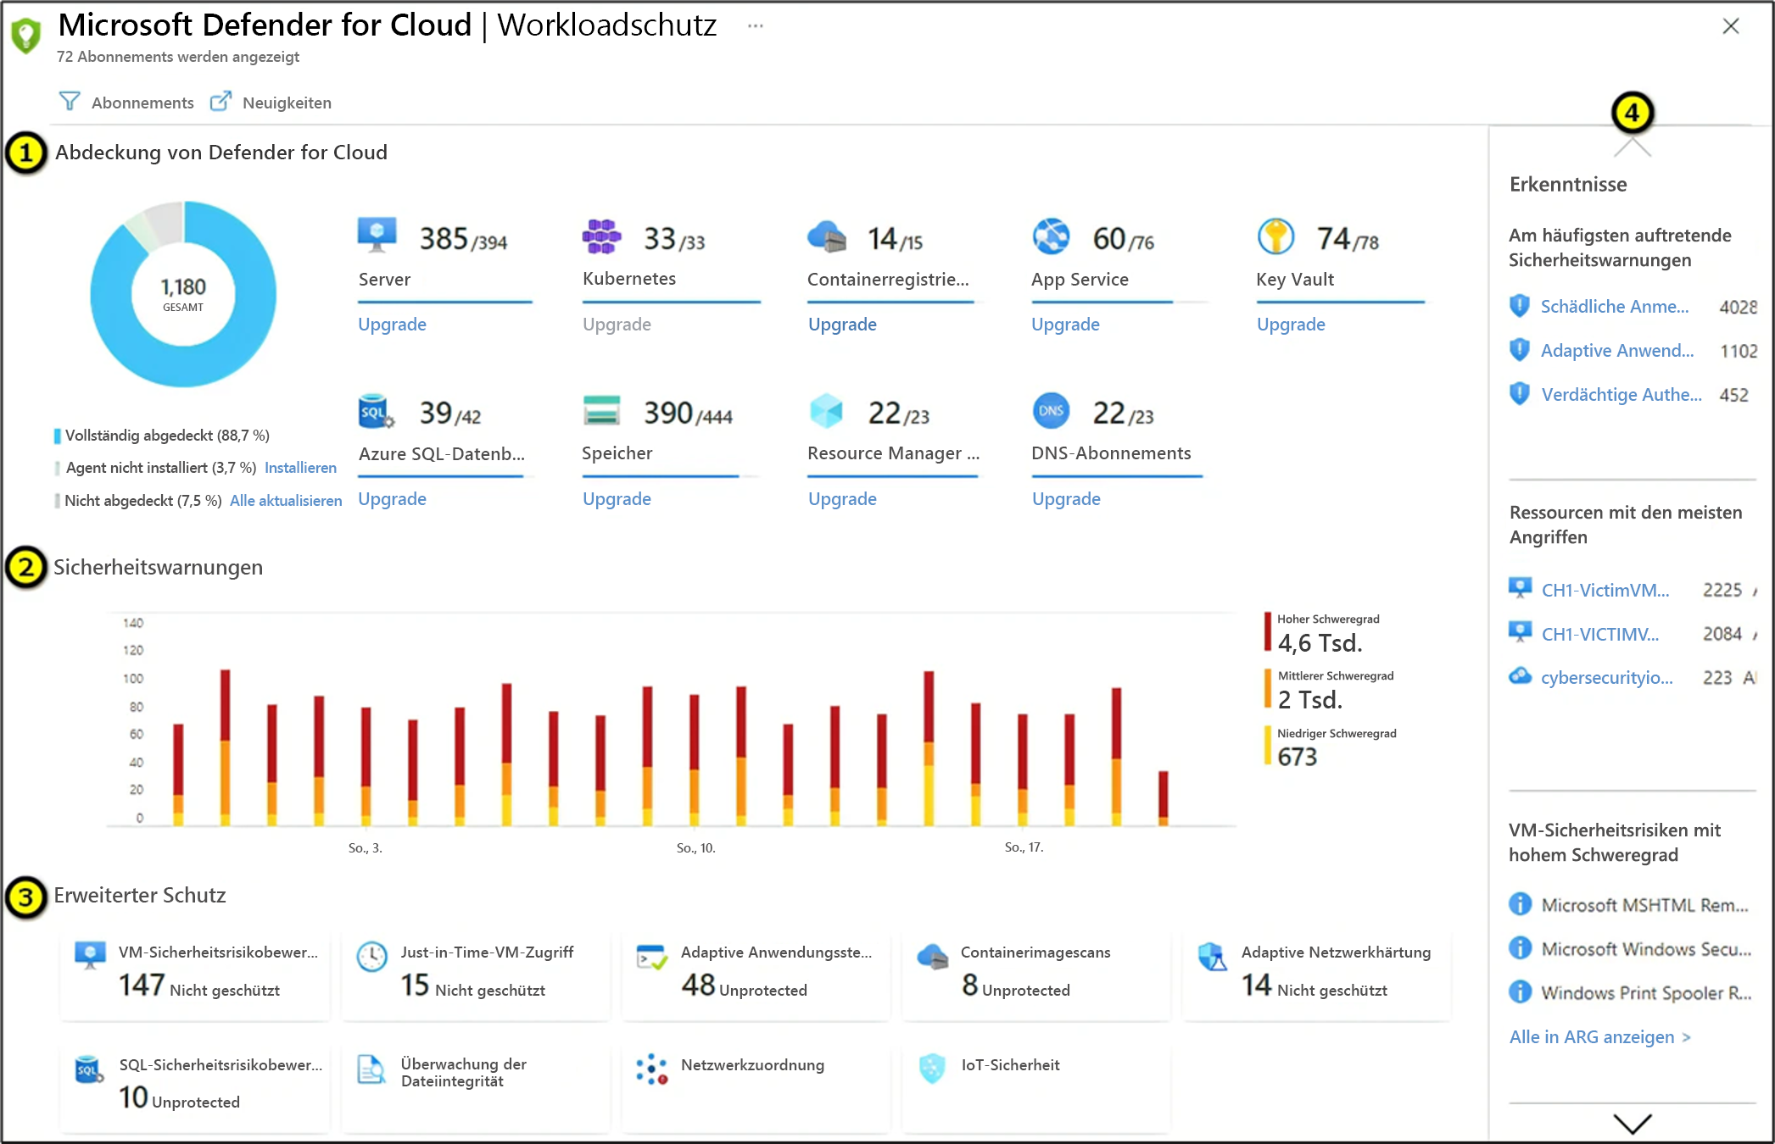1775x1144 pixels.
Task: Click the coverage donut chart
Action: click(x=183, y=294)
